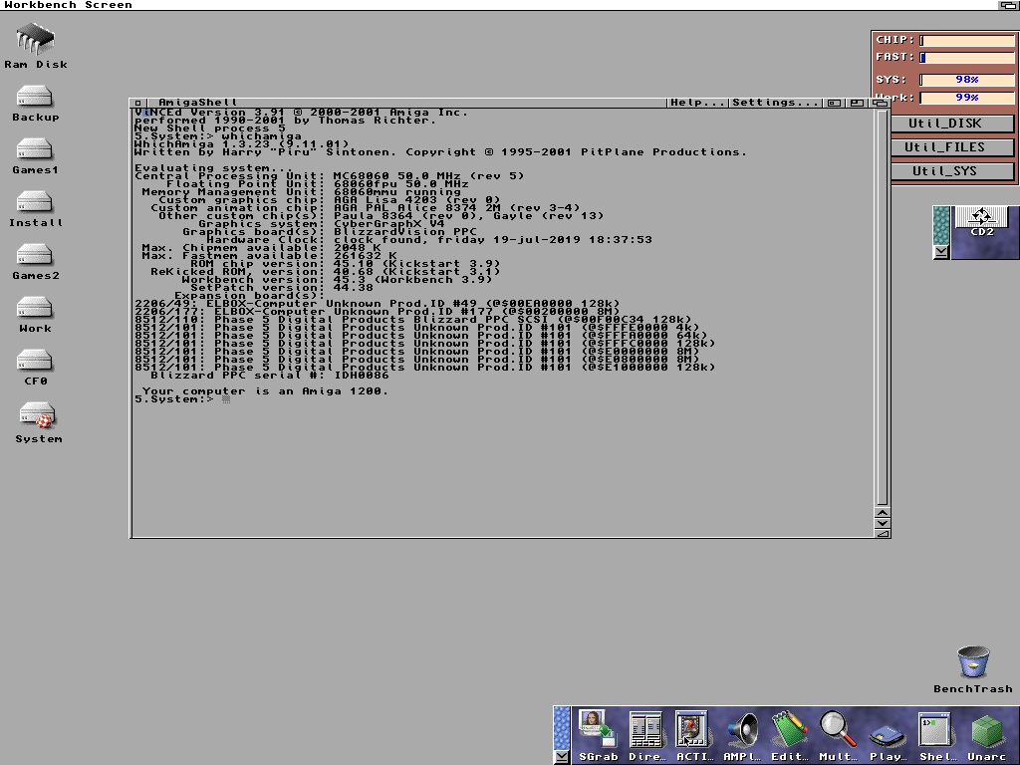Screen dimensions: 1020x765
Task: Click the Work 99% usage gauge
Action: (x=966, y=98)
